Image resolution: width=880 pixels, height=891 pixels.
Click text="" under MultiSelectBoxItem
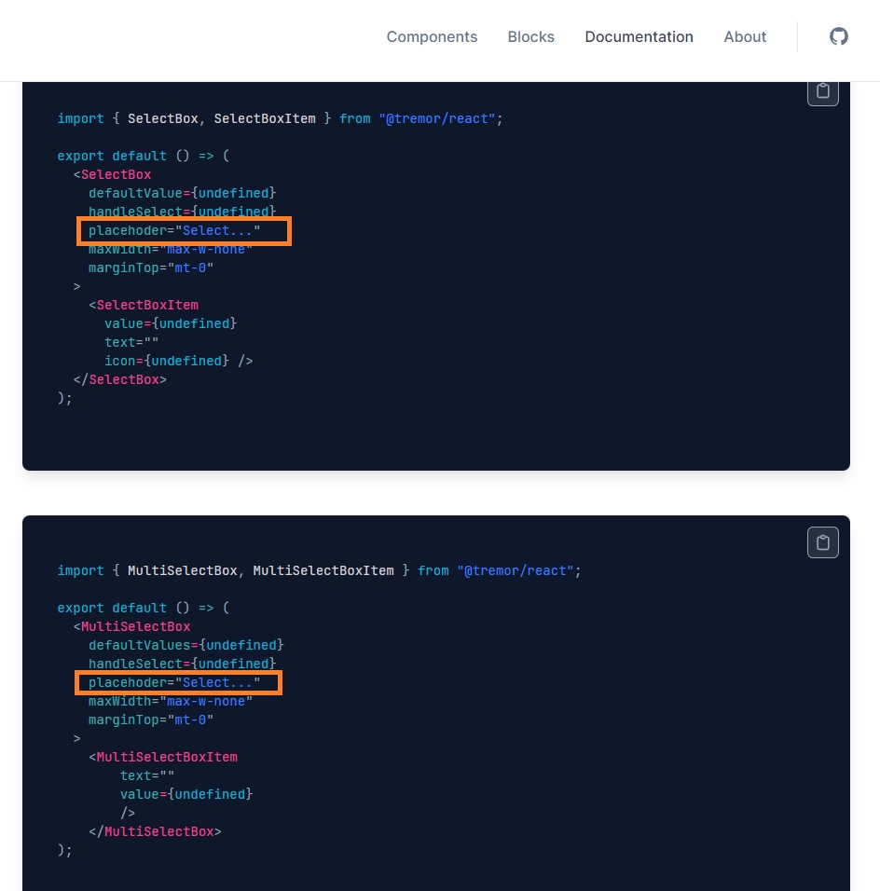146,775
